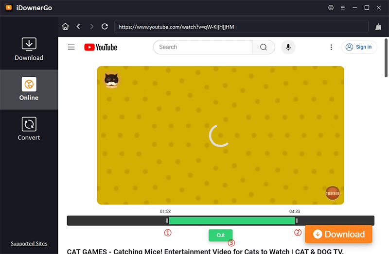Start voice search with microphone
Screen dimensions: 389x254
point(288,47)
